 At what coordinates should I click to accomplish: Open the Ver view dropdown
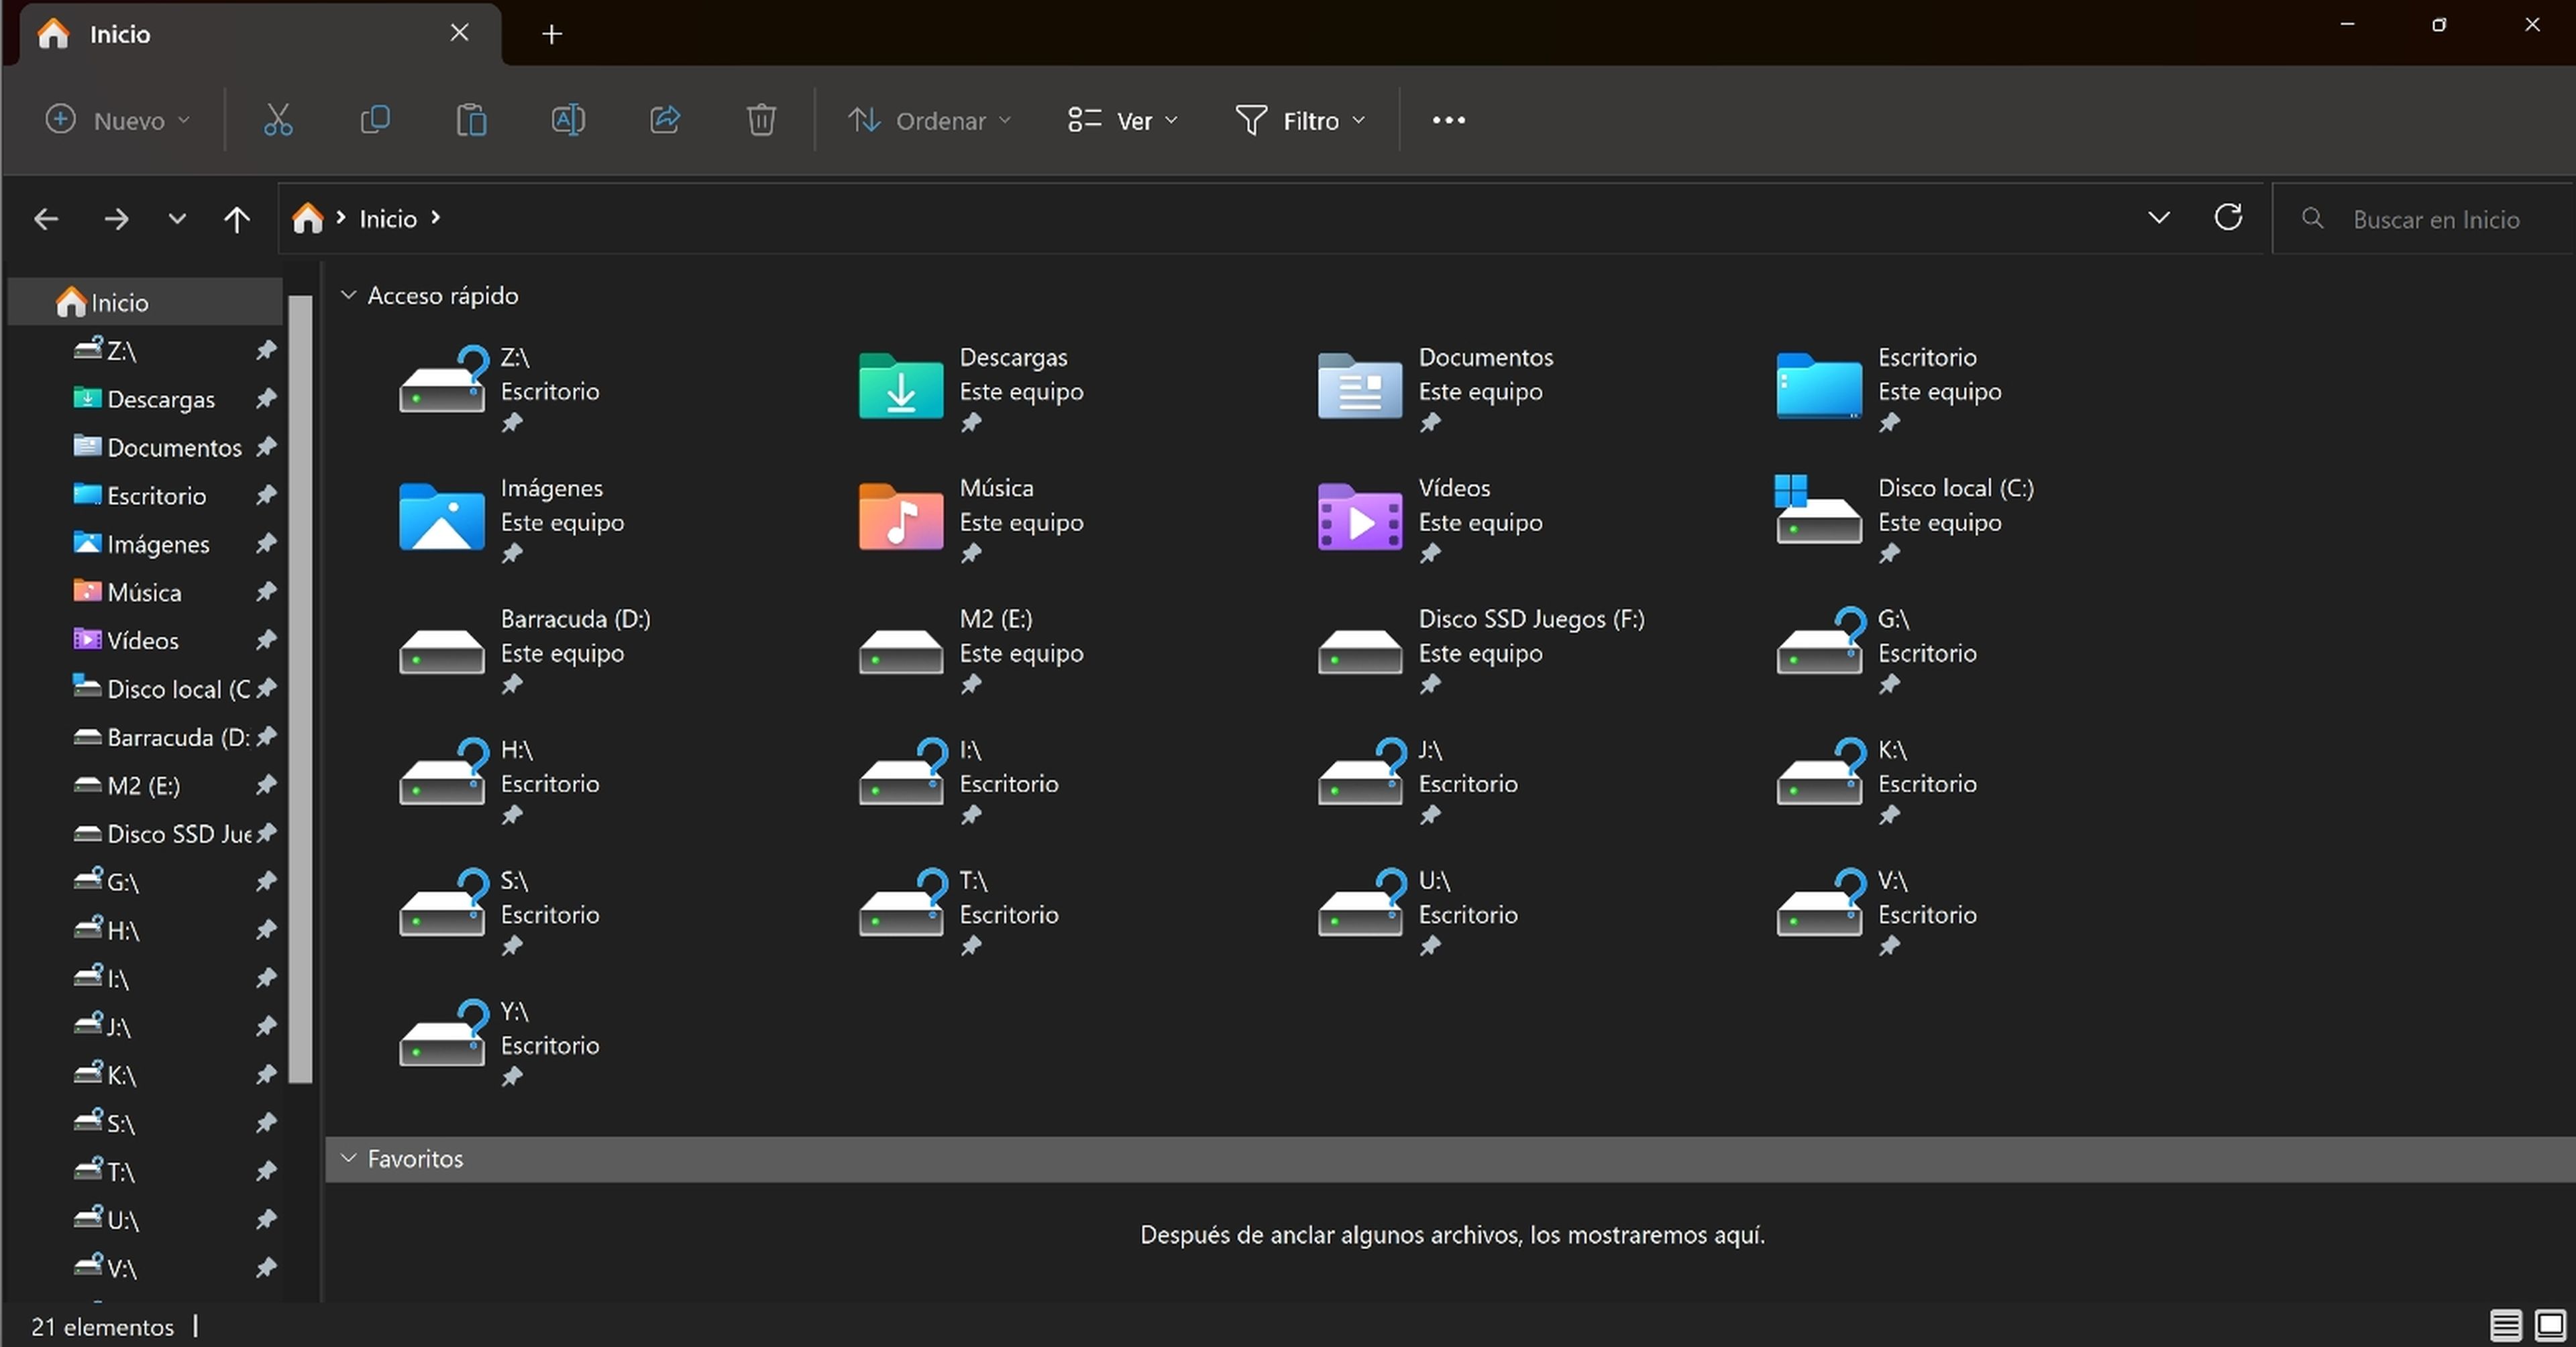click(x=1123, y=120)
